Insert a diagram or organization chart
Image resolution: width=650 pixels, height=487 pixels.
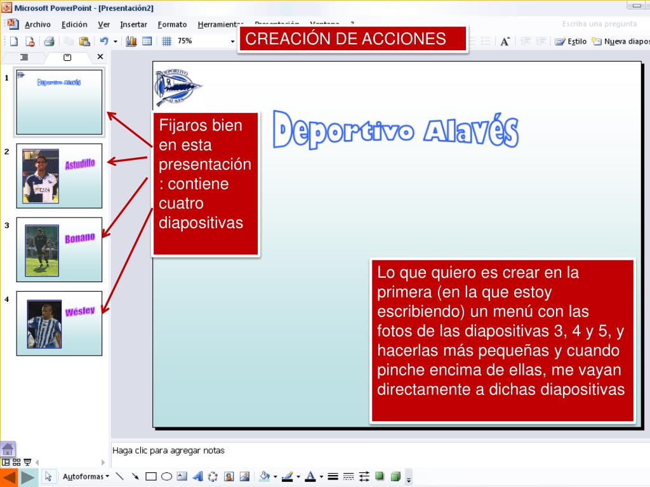point(213,476)
